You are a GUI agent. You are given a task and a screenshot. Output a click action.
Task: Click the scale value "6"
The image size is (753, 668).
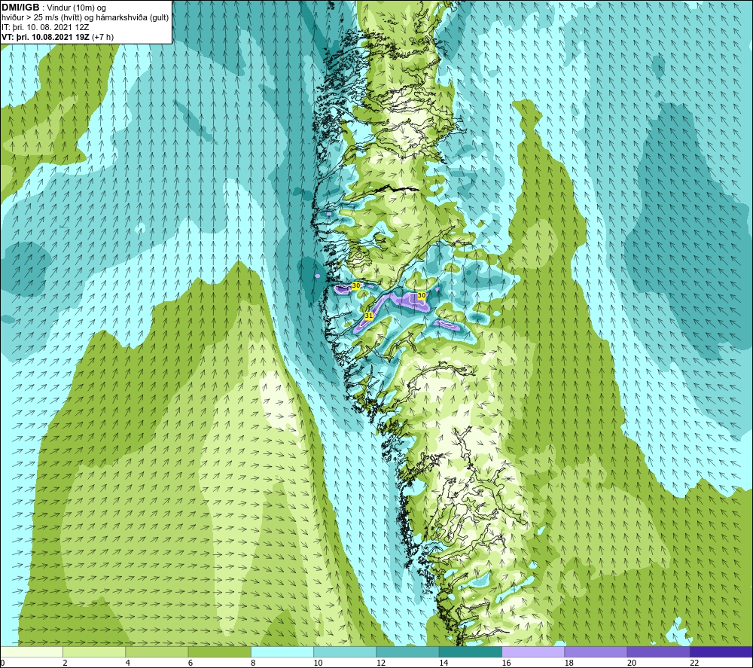coord(191,663)
